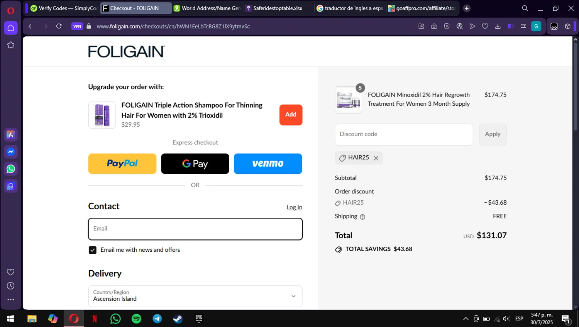Search tabs magnifier icon
579x327 pixels.
pos(525,8)
